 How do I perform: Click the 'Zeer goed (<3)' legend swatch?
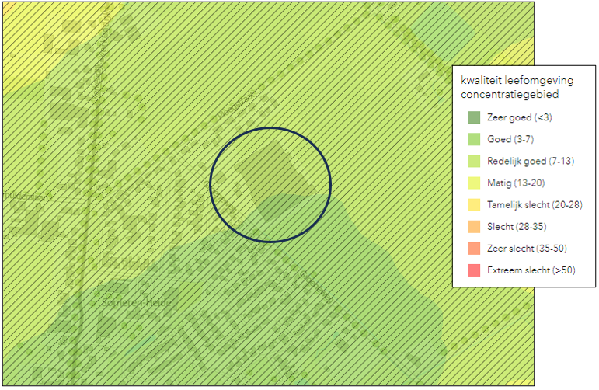click(474, 118)
